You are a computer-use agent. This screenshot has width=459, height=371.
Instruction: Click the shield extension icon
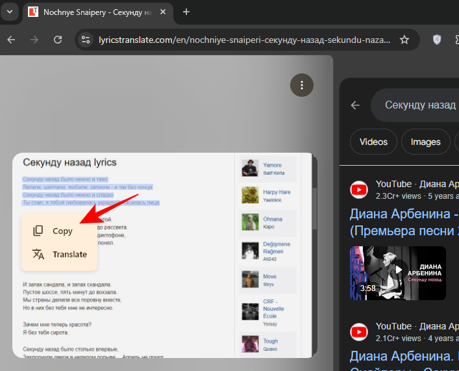pos(438,40)
